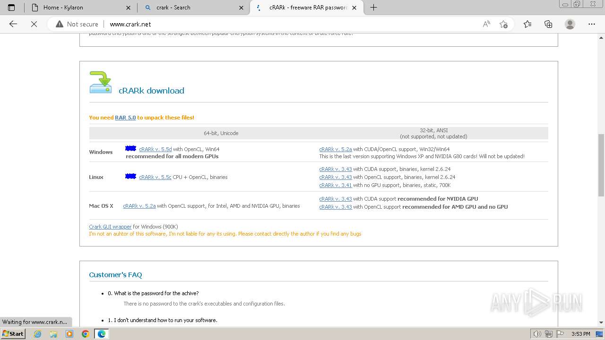
Task: Click the network tray icon
Action: 549,334
